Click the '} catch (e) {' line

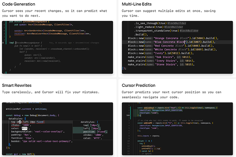[x=146, y=151]
